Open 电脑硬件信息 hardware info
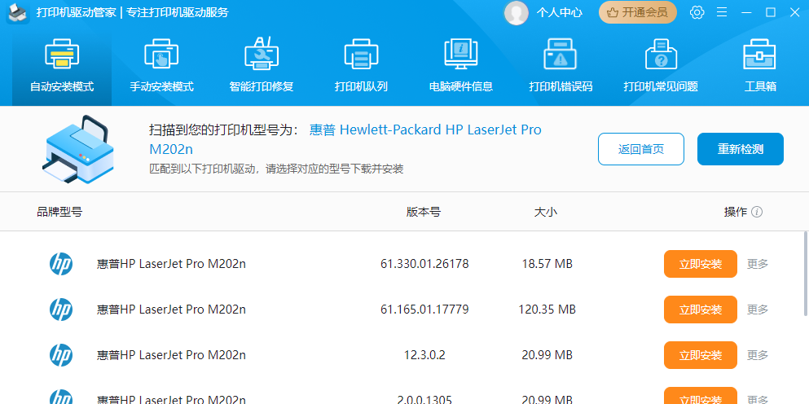Screen dimensions: 809x404 (x=461, y=65)
